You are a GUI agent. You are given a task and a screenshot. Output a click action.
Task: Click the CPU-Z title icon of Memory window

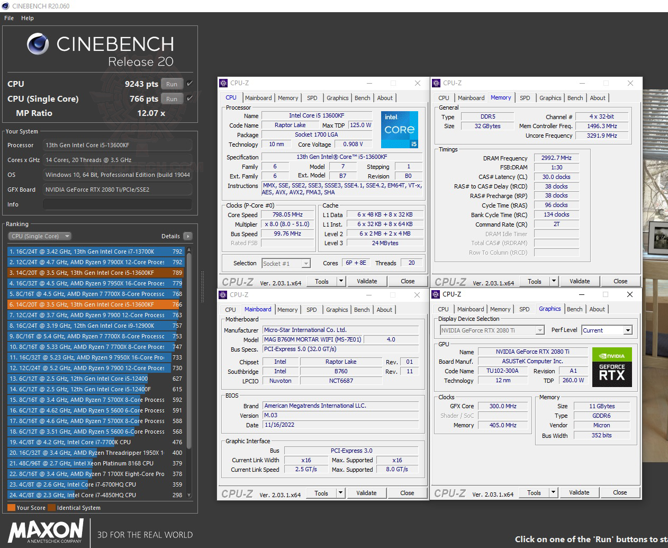(x=436, y=83)
